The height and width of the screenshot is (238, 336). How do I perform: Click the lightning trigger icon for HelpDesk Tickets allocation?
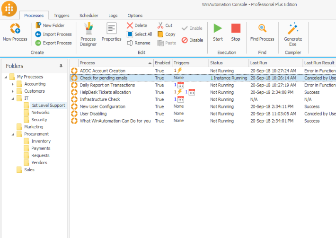[179, 92]
